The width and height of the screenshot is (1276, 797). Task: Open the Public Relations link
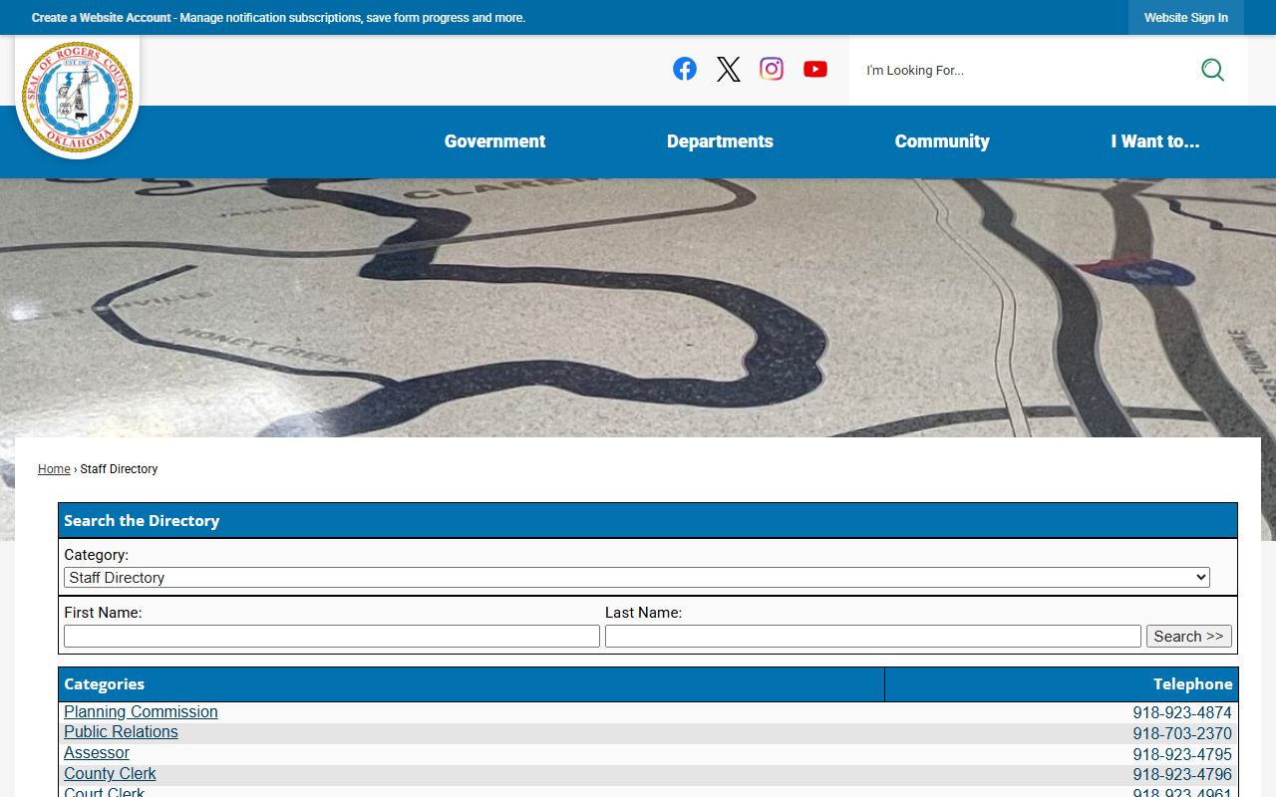tap(121, 732)
